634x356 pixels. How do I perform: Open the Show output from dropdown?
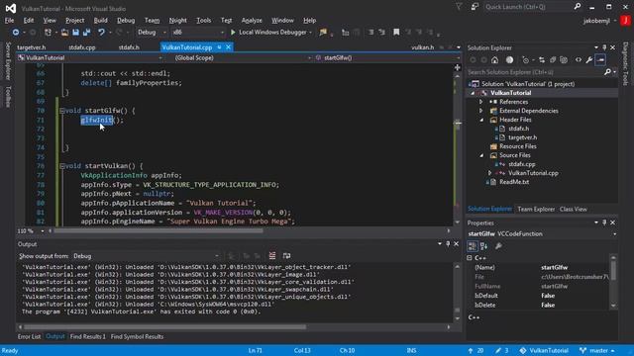click(146, 256)
